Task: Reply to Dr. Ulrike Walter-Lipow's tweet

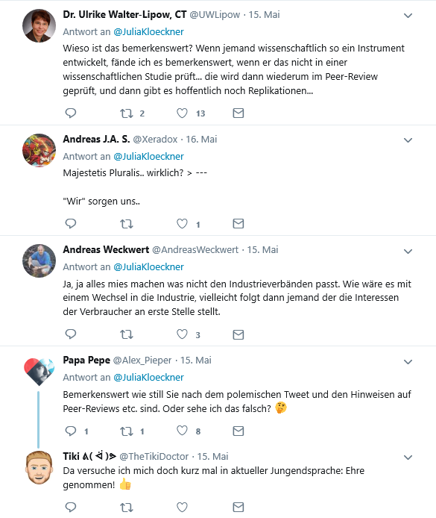Action: pos(71,113)
